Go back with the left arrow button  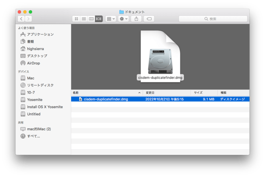[21, 19]
